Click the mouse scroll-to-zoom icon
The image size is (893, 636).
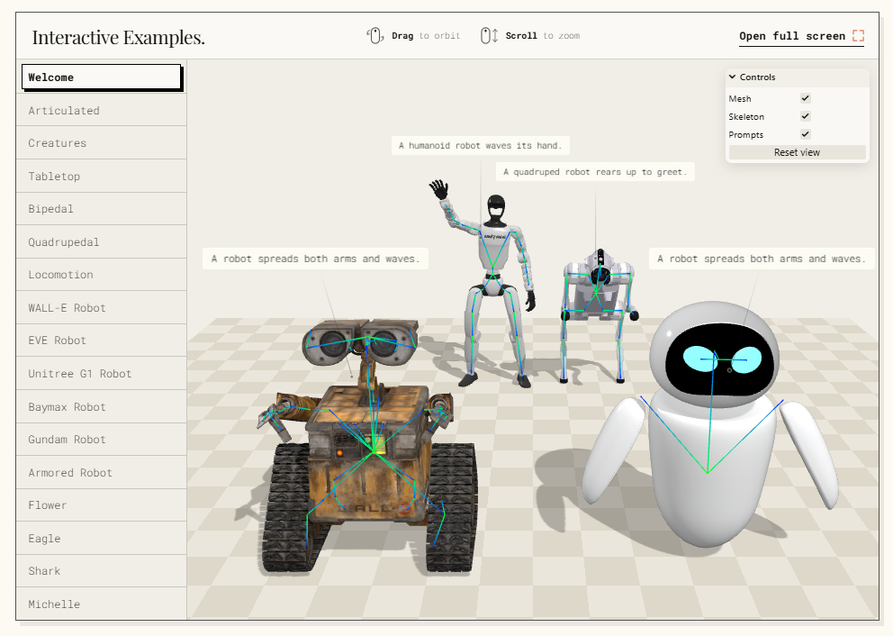[489, 35]
